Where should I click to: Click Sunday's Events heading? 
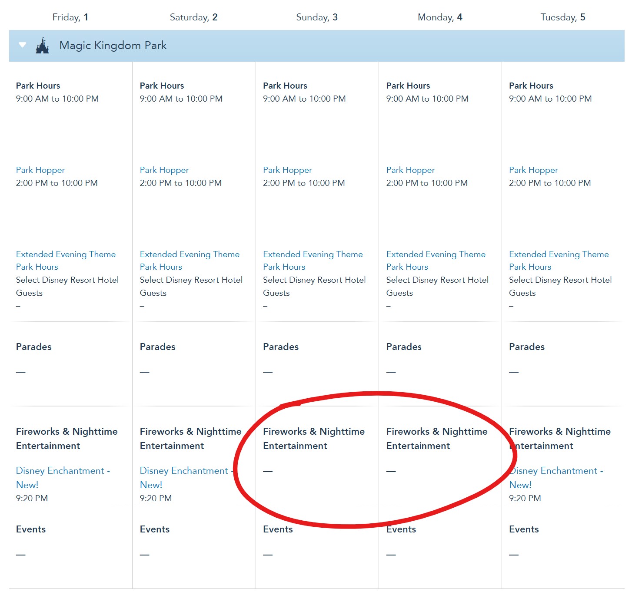(x=278, y=529)
